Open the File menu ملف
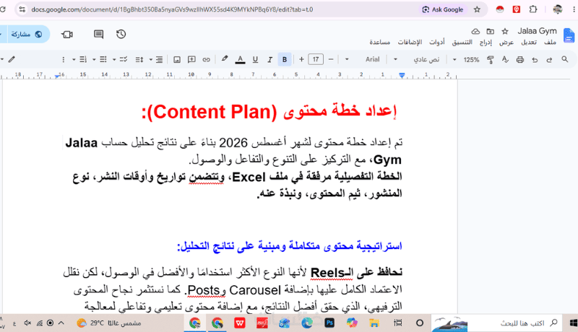The height and width of the screenshot is (332, 578). click(x=550, y=43)
